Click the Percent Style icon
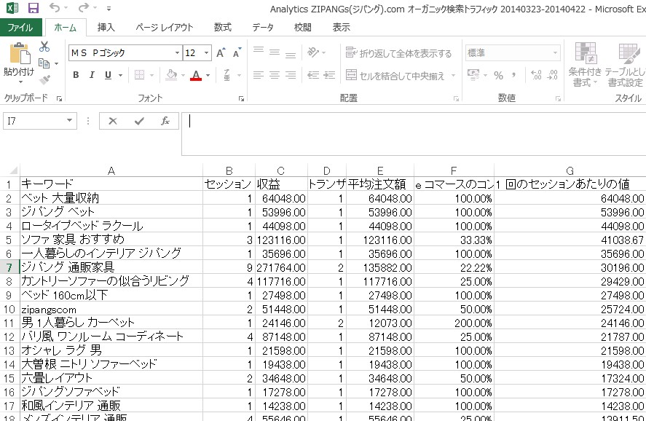646x421 pixels. point(499,75)
